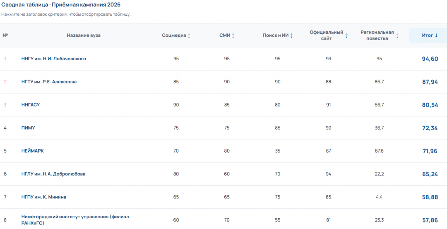Screen dimensions: 447x229
Task: Sort table by Соцмедиа arrows icon
Action: pos(189,35)
